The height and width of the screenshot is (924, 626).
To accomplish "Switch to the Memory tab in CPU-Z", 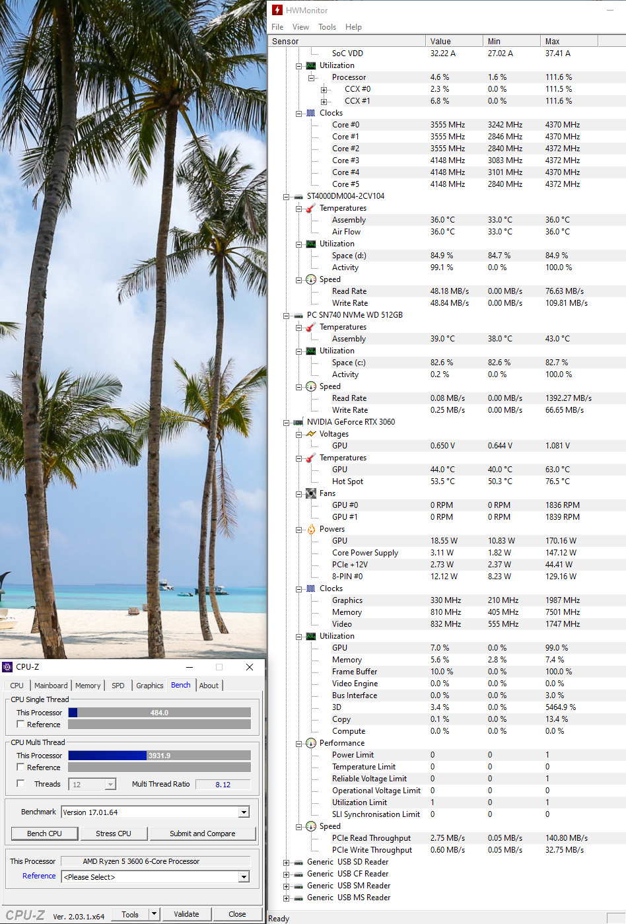I will [88, 686].
